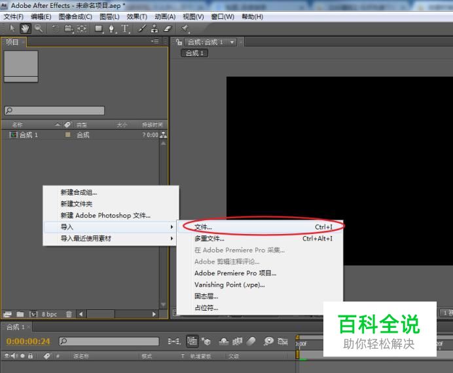Viewport: 453px width, 373px height.
Task: Select the Pen tool
Action: (112, 28)
